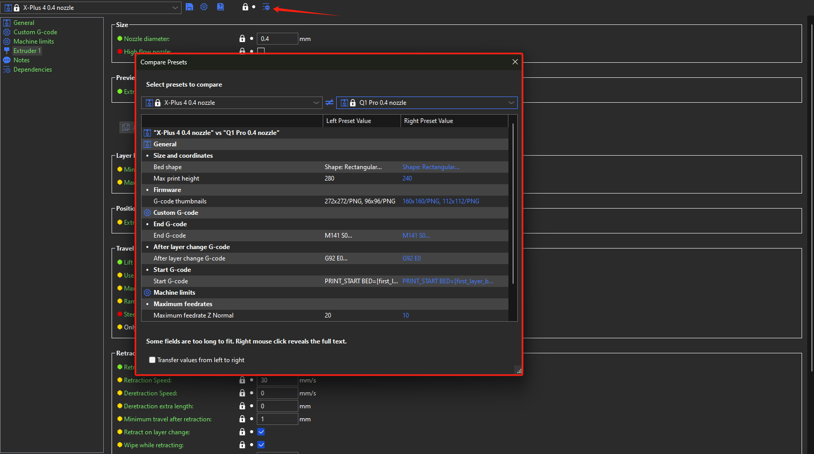Click the comparison title row "X-Plus 4 0.4 nozzle" vs

[325, 133]
